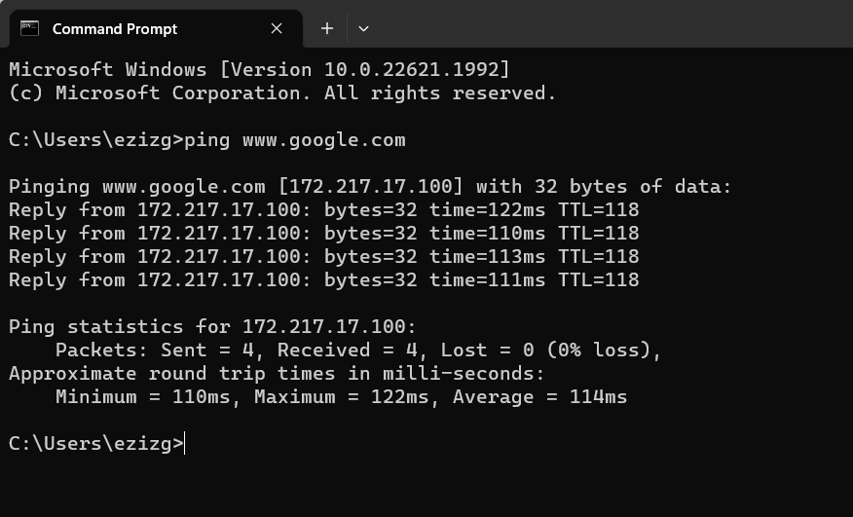Image resolution: width=853 pixels, height=517 pixels.
Task: Click the reply line showing time=122ms
Action: (x=323, y=210)
